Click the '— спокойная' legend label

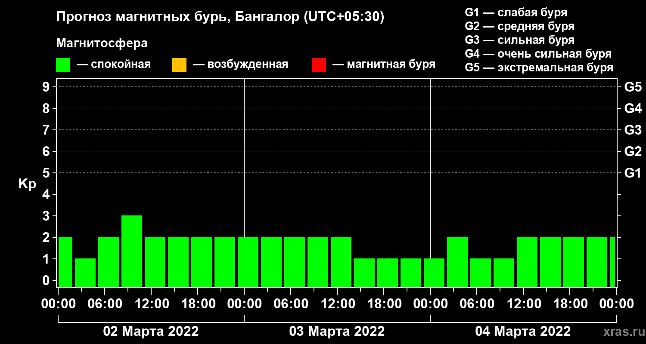[x=114, y=65]
